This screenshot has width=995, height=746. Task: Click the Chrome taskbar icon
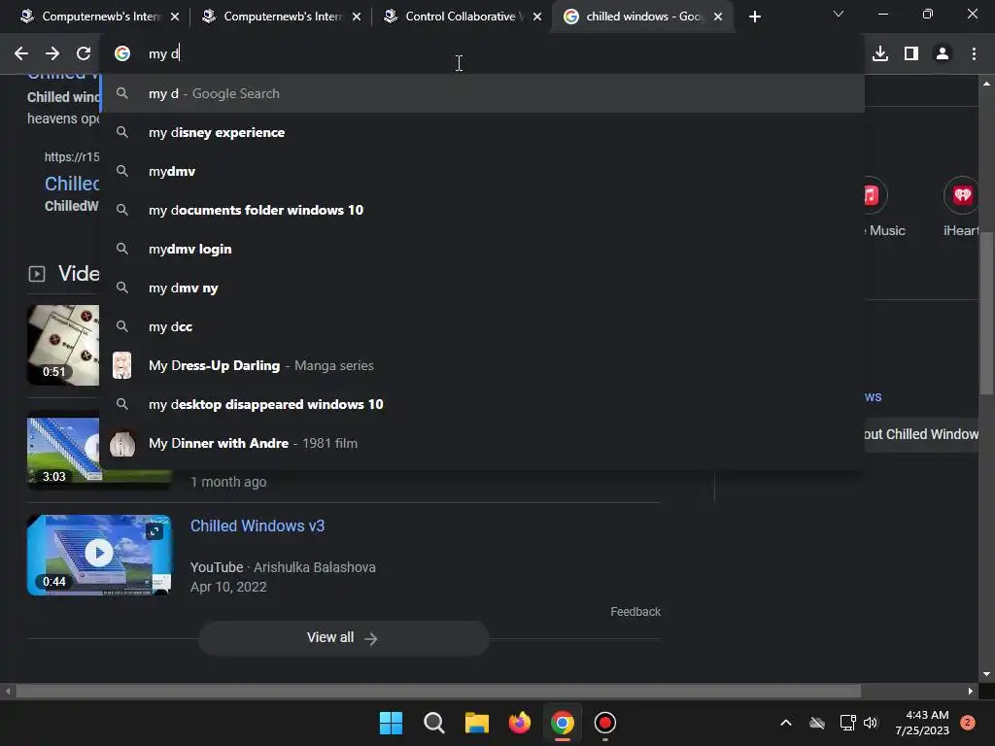pos(563,723)
